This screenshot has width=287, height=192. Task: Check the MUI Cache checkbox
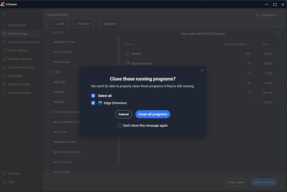click(48, 132)
